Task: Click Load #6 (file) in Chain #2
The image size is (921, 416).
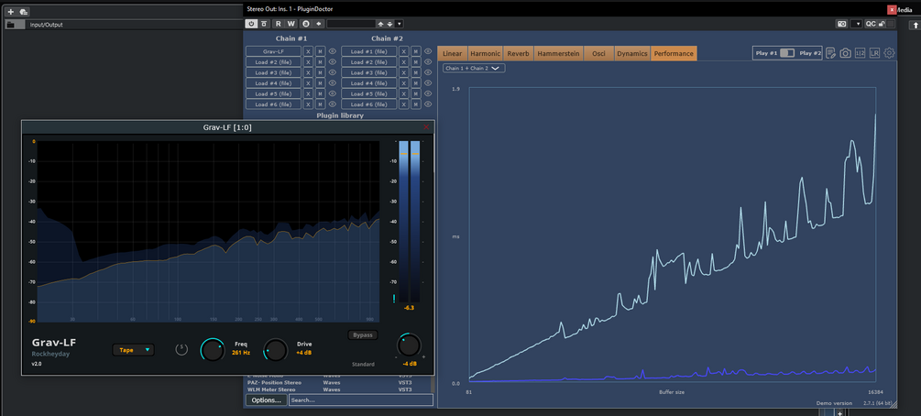Action: click(368, 104)
